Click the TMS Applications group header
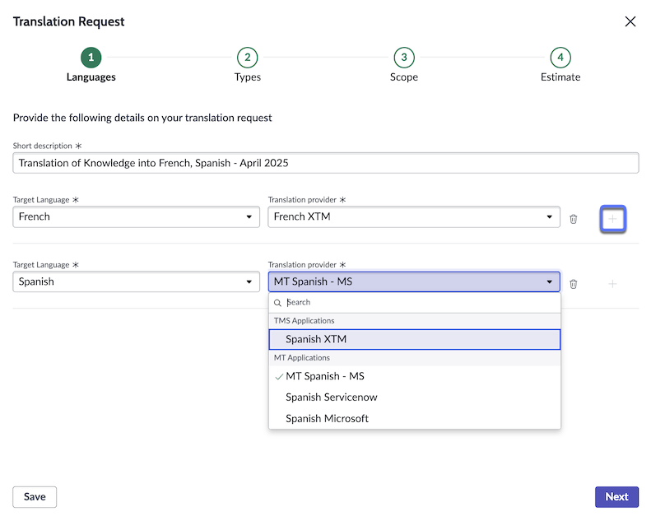 click(x=415, y=321)
